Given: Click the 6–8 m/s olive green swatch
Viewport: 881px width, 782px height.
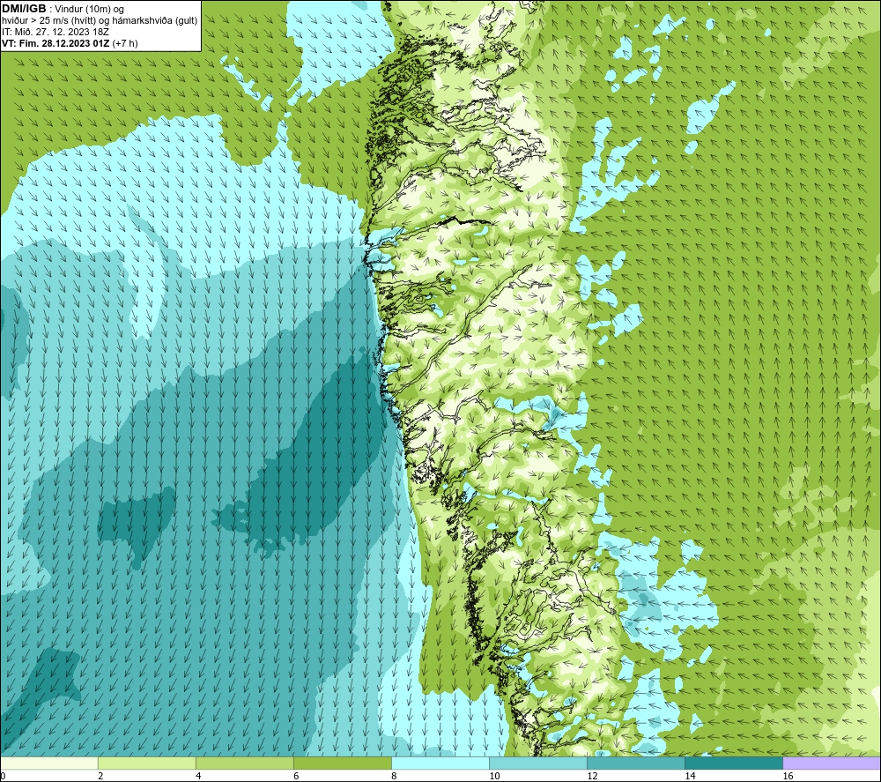Looking at the screenshot, I should [x=343, y=763].
